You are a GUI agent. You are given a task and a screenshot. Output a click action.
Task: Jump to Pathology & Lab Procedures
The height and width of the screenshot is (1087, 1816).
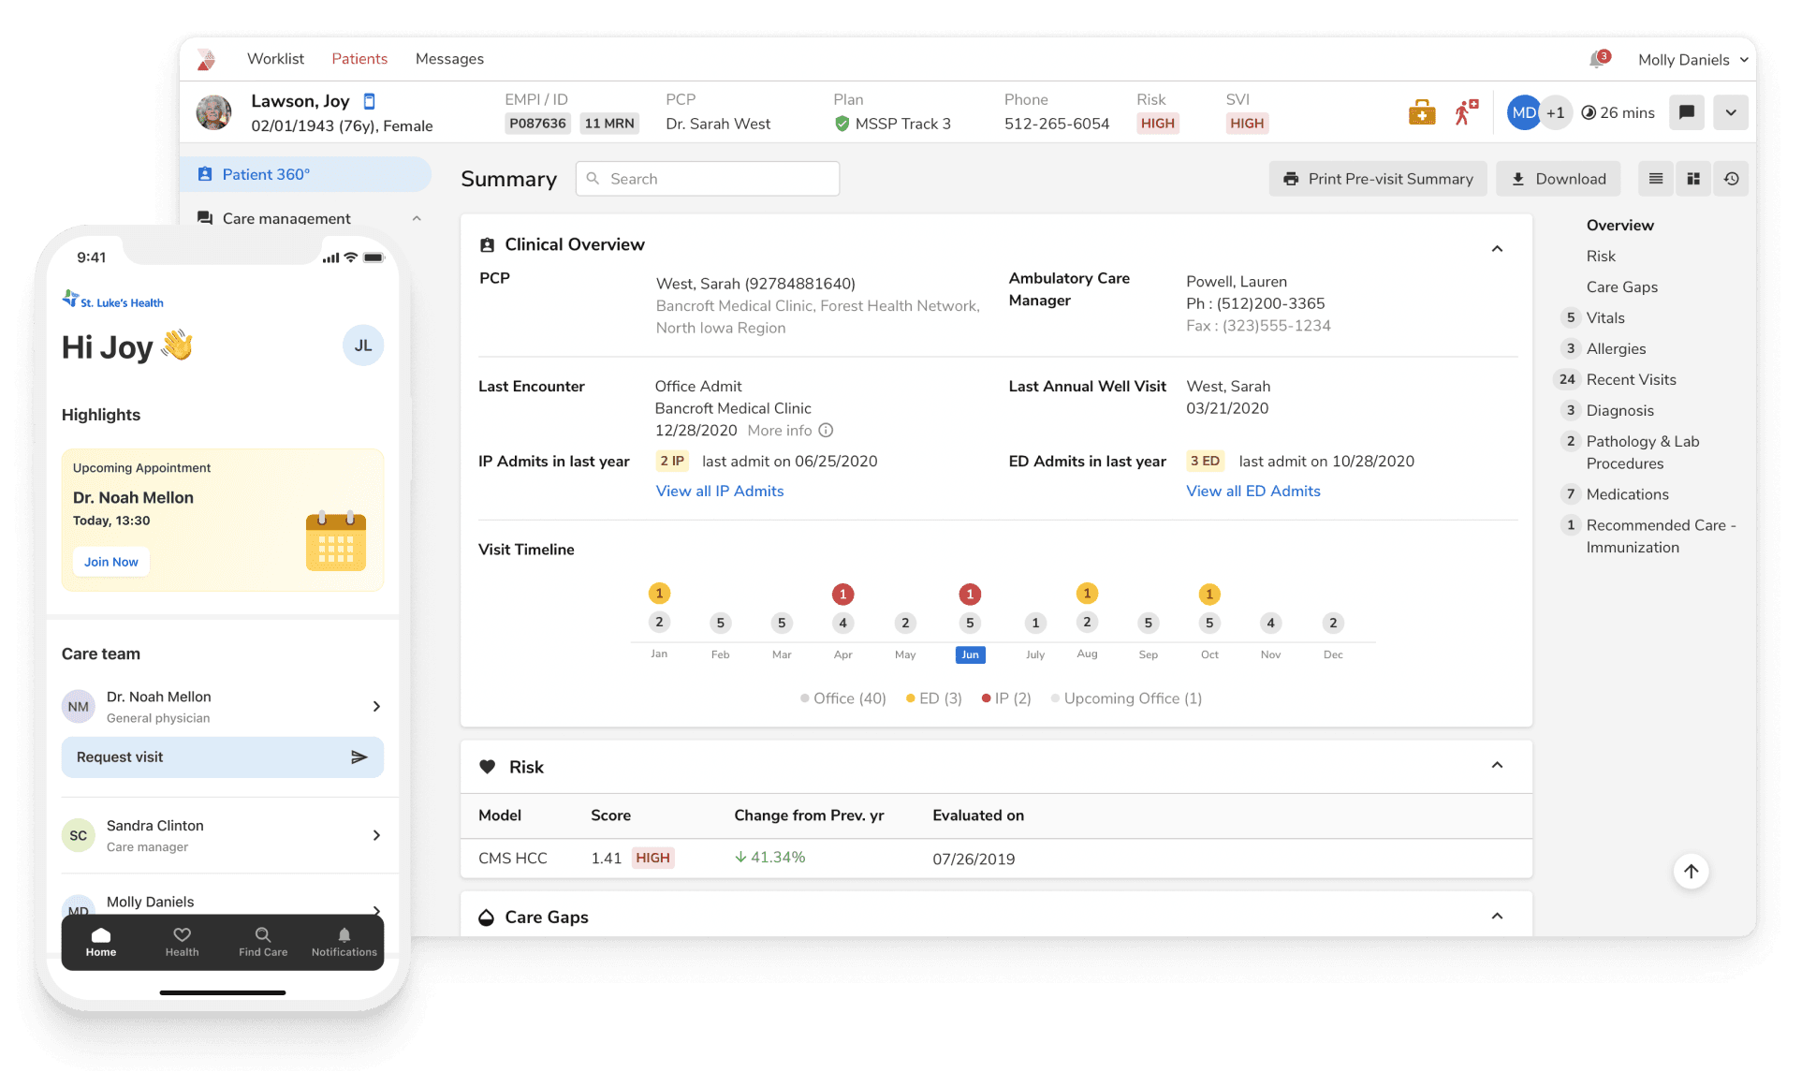(x=1642, y=452)
